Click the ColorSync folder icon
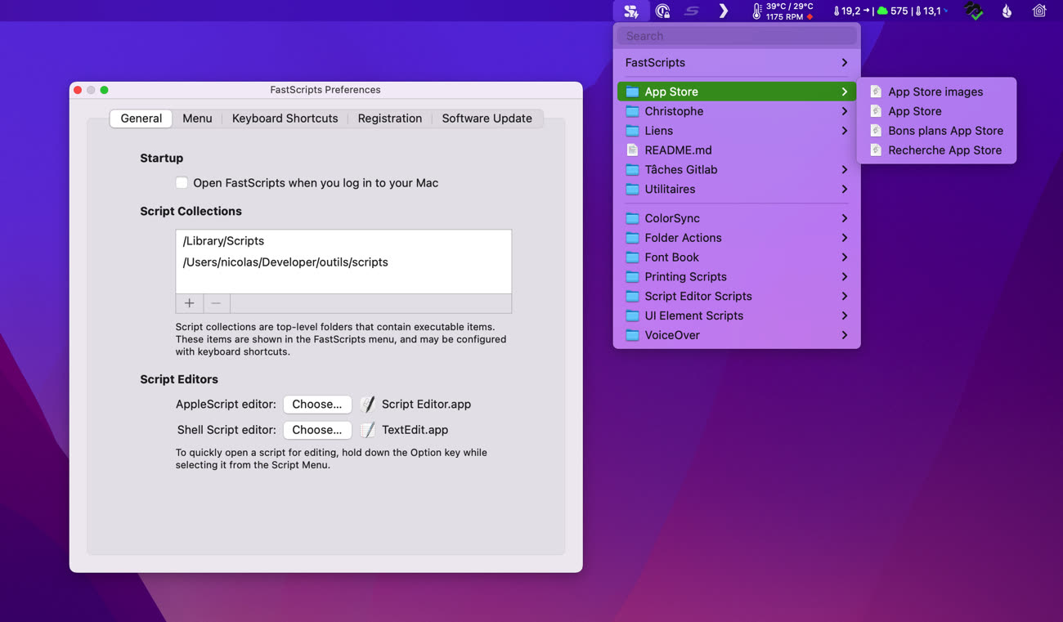This screenshot has height=622, width=1063. click(x=632, y=218)
